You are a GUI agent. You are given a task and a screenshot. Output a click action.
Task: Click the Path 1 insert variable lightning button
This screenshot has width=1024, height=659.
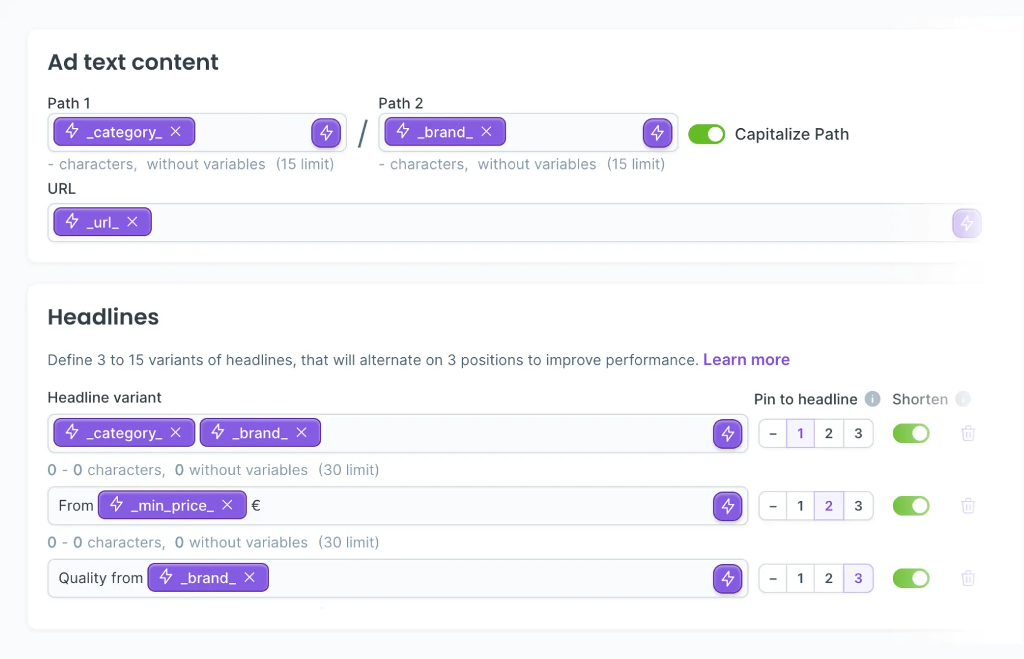[326, 132]
